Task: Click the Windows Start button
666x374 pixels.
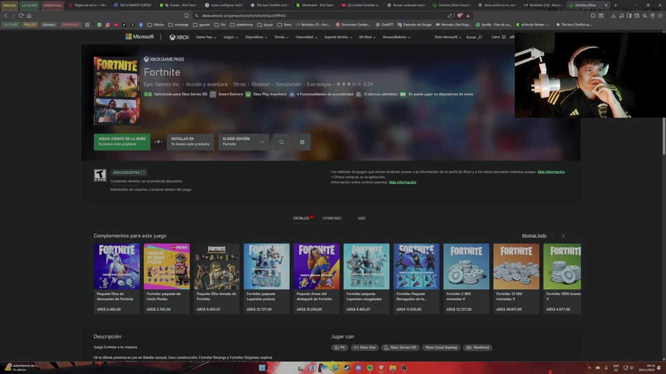Action: [262, 368]
